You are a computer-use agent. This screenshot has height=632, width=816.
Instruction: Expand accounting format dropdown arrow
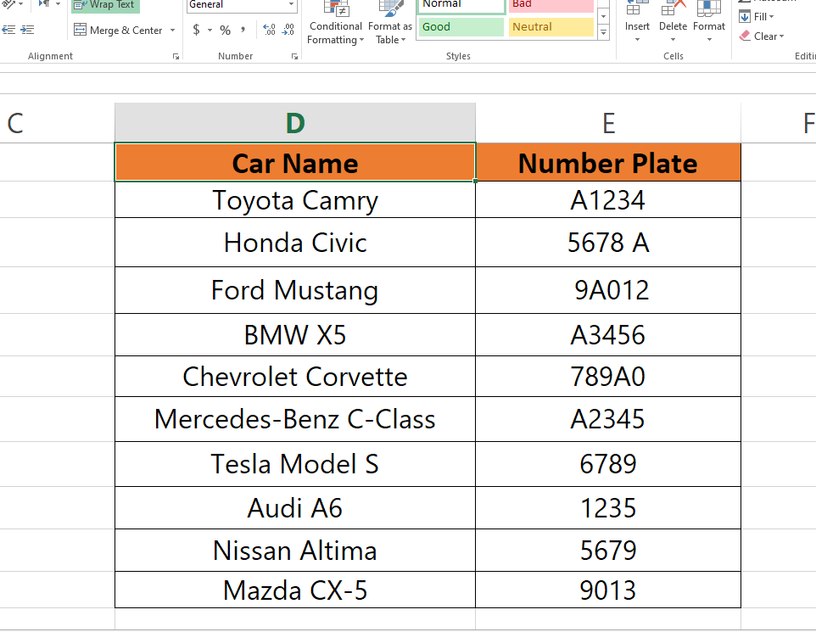(x=210, y=31)
